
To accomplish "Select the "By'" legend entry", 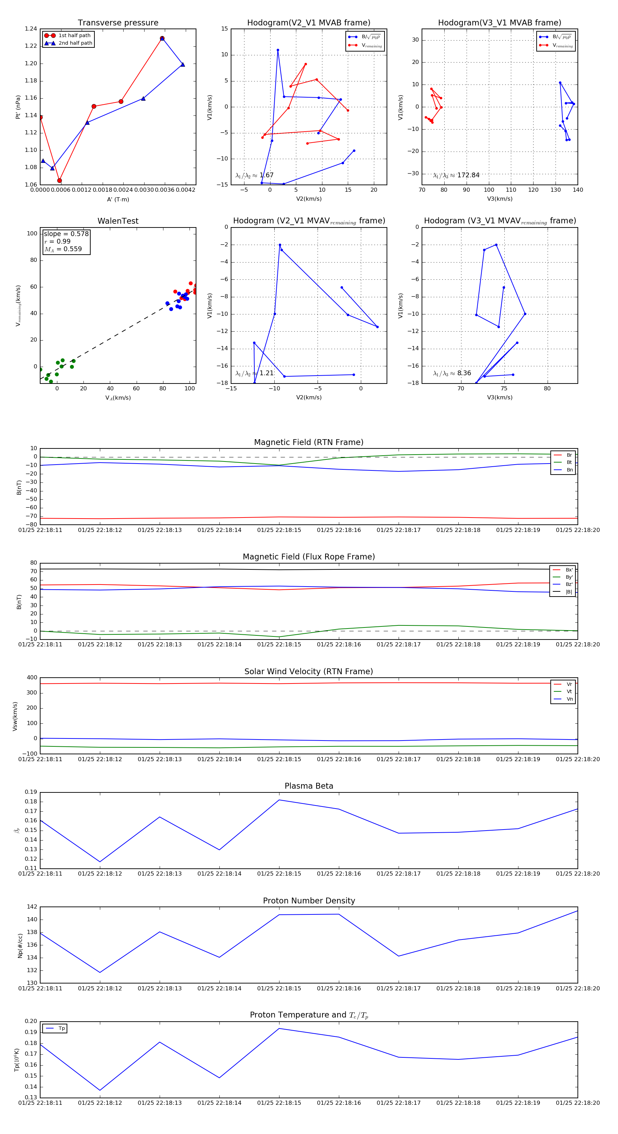I will pyautogui.click(x=563, y=577).
